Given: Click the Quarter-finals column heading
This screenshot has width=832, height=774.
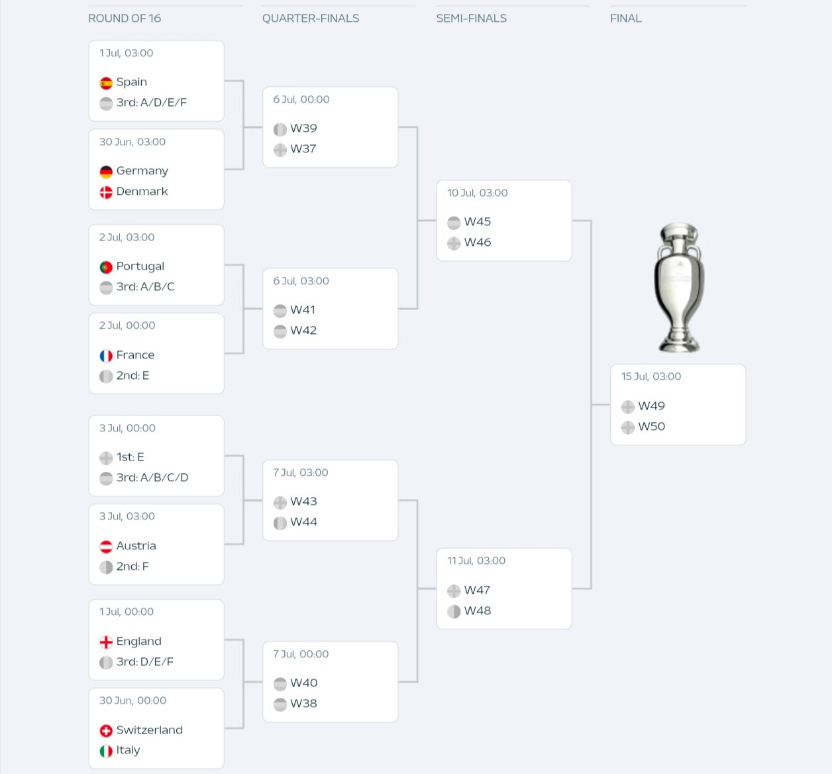Looking at the screenshot, I should (x=311, y=19).
